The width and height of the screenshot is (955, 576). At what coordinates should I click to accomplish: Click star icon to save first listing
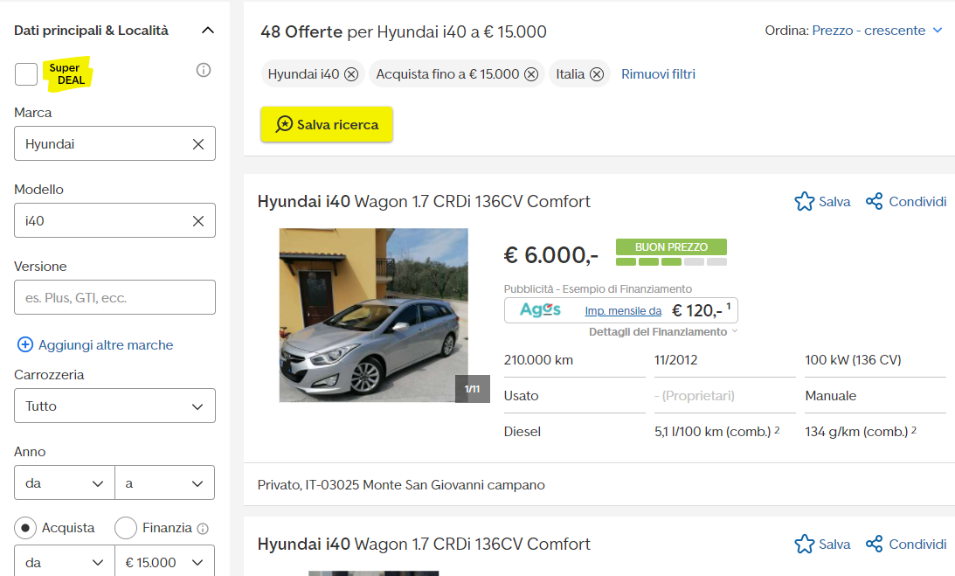pyautogui.click(x=804, y=202)
